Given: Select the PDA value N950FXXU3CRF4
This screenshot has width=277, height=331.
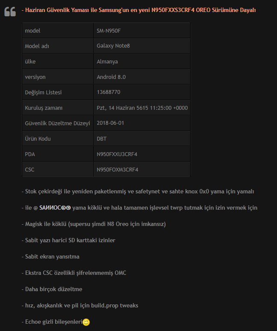Looking at the screenshot, I should click(142, 154).
